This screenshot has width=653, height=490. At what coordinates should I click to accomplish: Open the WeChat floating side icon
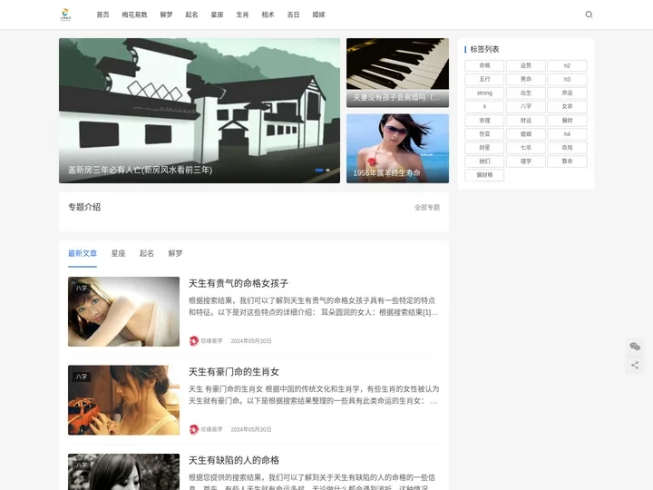click(x=635, y=347)
